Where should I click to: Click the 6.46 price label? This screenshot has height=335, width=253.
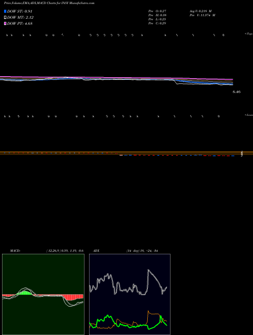237,92
